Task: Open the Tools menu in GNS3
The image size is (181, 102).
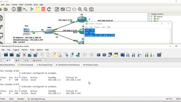Action: click(x=36, y=5)
